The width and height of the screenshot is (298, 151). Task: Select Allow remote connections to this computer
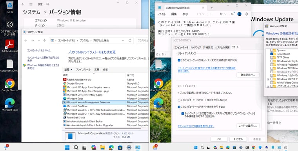179,107
